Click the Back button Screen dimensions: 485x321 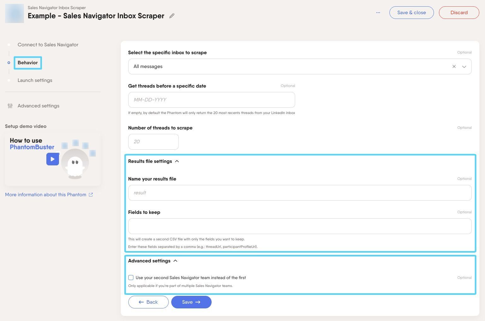148,302
